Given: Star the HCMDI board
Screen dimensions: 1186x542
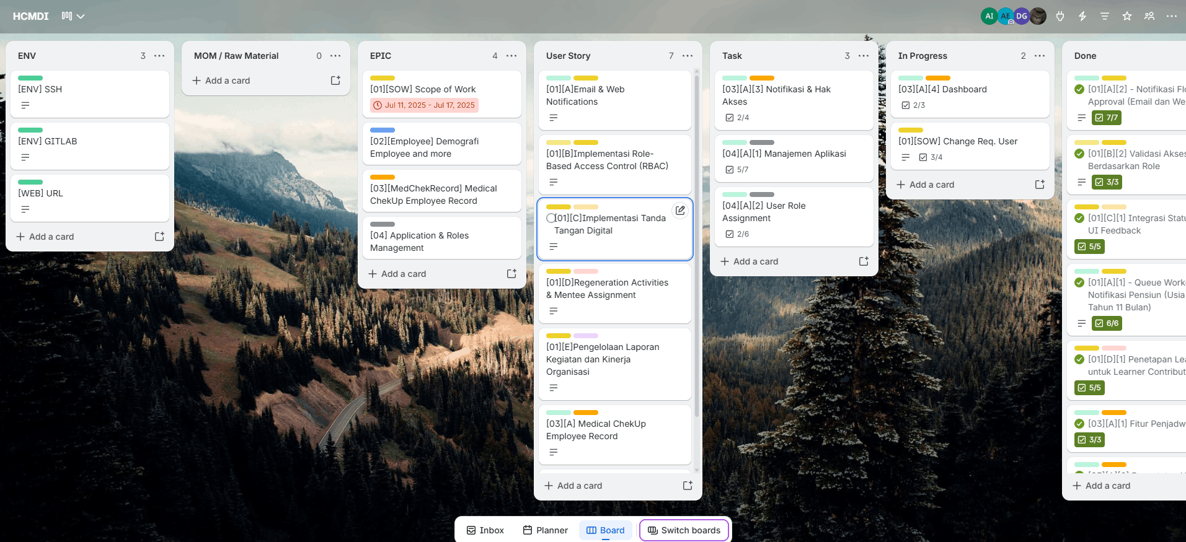Looking at the screenshot, I should click(x=1127, y=16).
